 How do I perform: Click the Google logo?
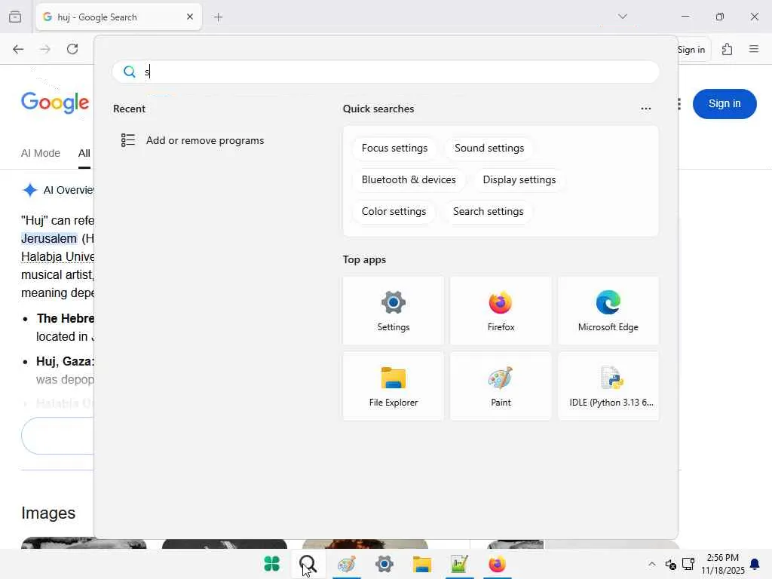click(x=54, y=103)
